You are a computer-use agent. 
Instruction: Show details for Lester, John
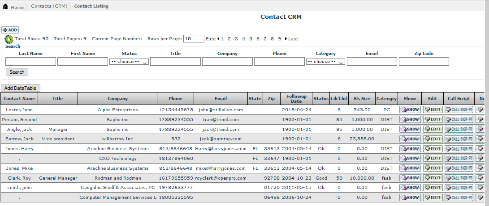click(410, 109)
